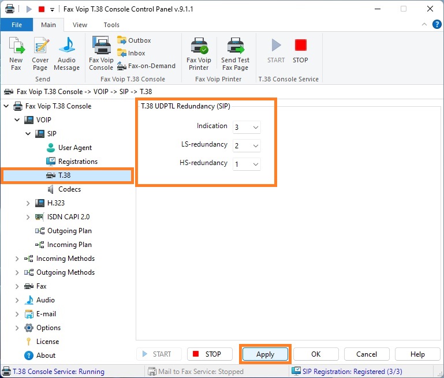Open the License tree item
Image resolution: width=444 pixels, height=378 pixels.
(42, 342)
